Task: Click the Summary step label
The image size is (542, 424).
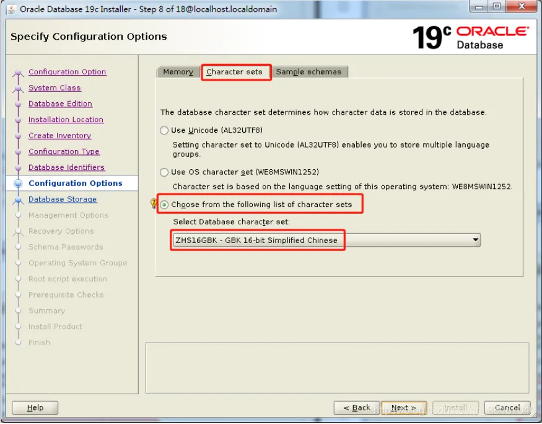Action: click(46, 311)
